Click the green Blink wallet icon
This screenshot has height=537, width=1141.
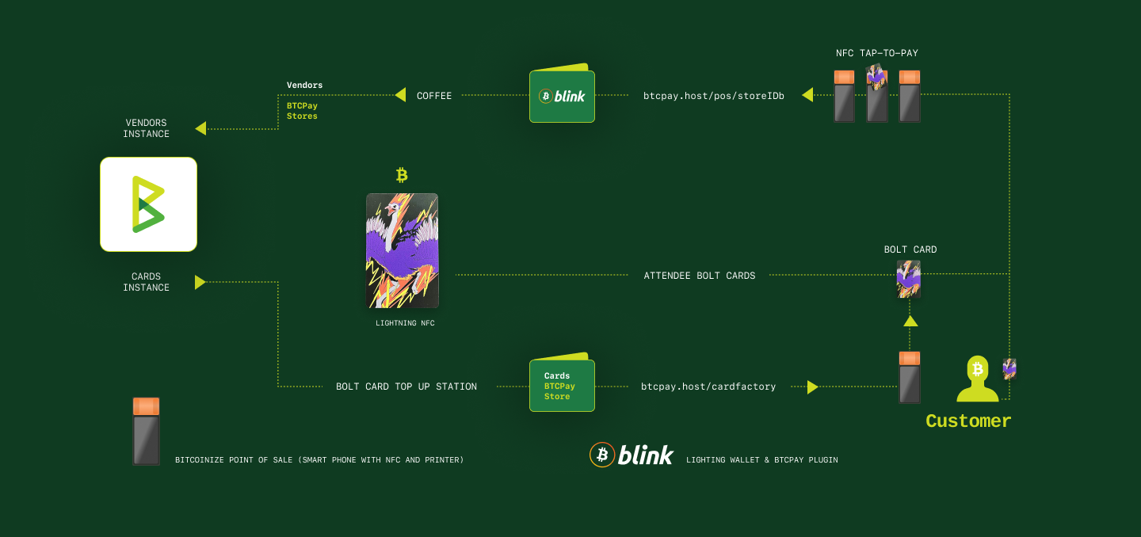[562, 93]
